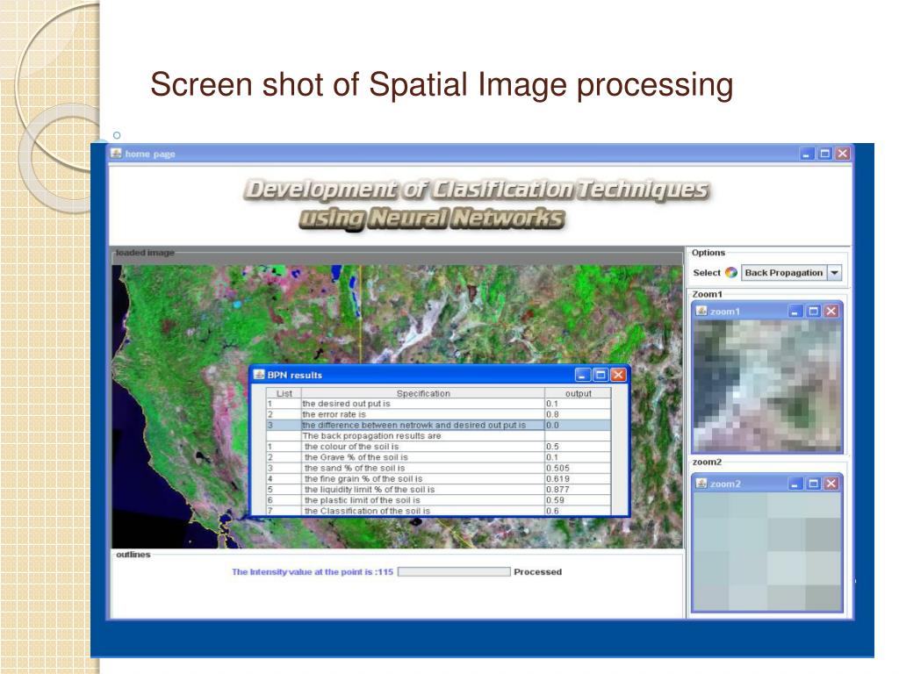Click output cell value 0.59
899x674 pixels.
pos(578,499)
